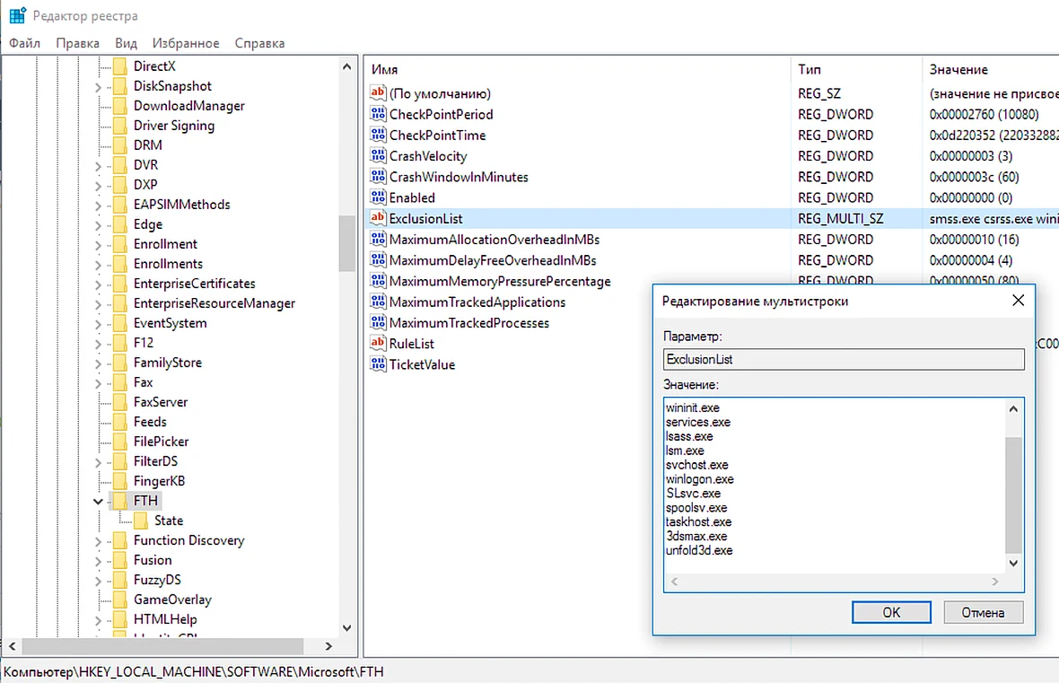This screenshot has width=1059, height=683.
Task: Confirm the multi-string edit with OK
Action: click(x=891, y=612)
